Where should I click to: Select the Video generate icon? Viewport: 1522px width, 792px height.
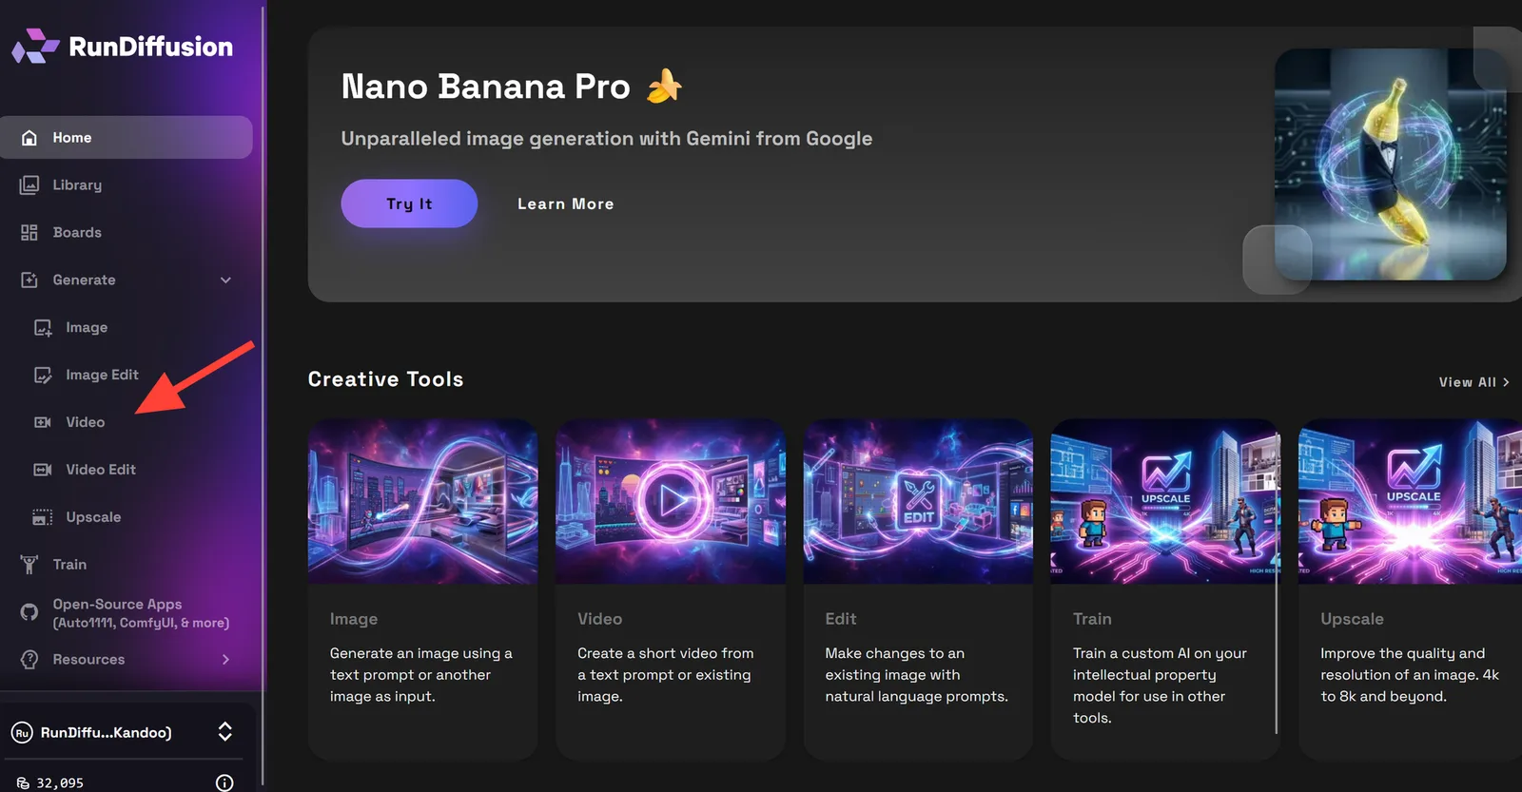(x=43, y=422)
